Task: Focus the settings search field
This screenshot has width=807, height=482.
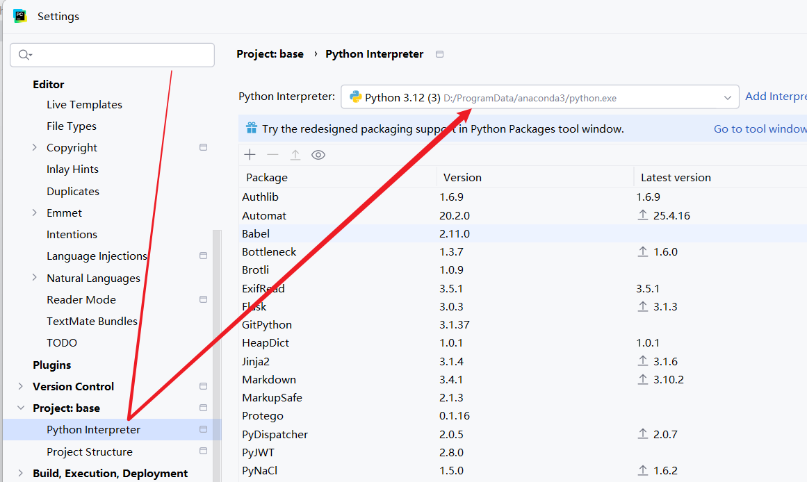Action: (x=112, y=55)
